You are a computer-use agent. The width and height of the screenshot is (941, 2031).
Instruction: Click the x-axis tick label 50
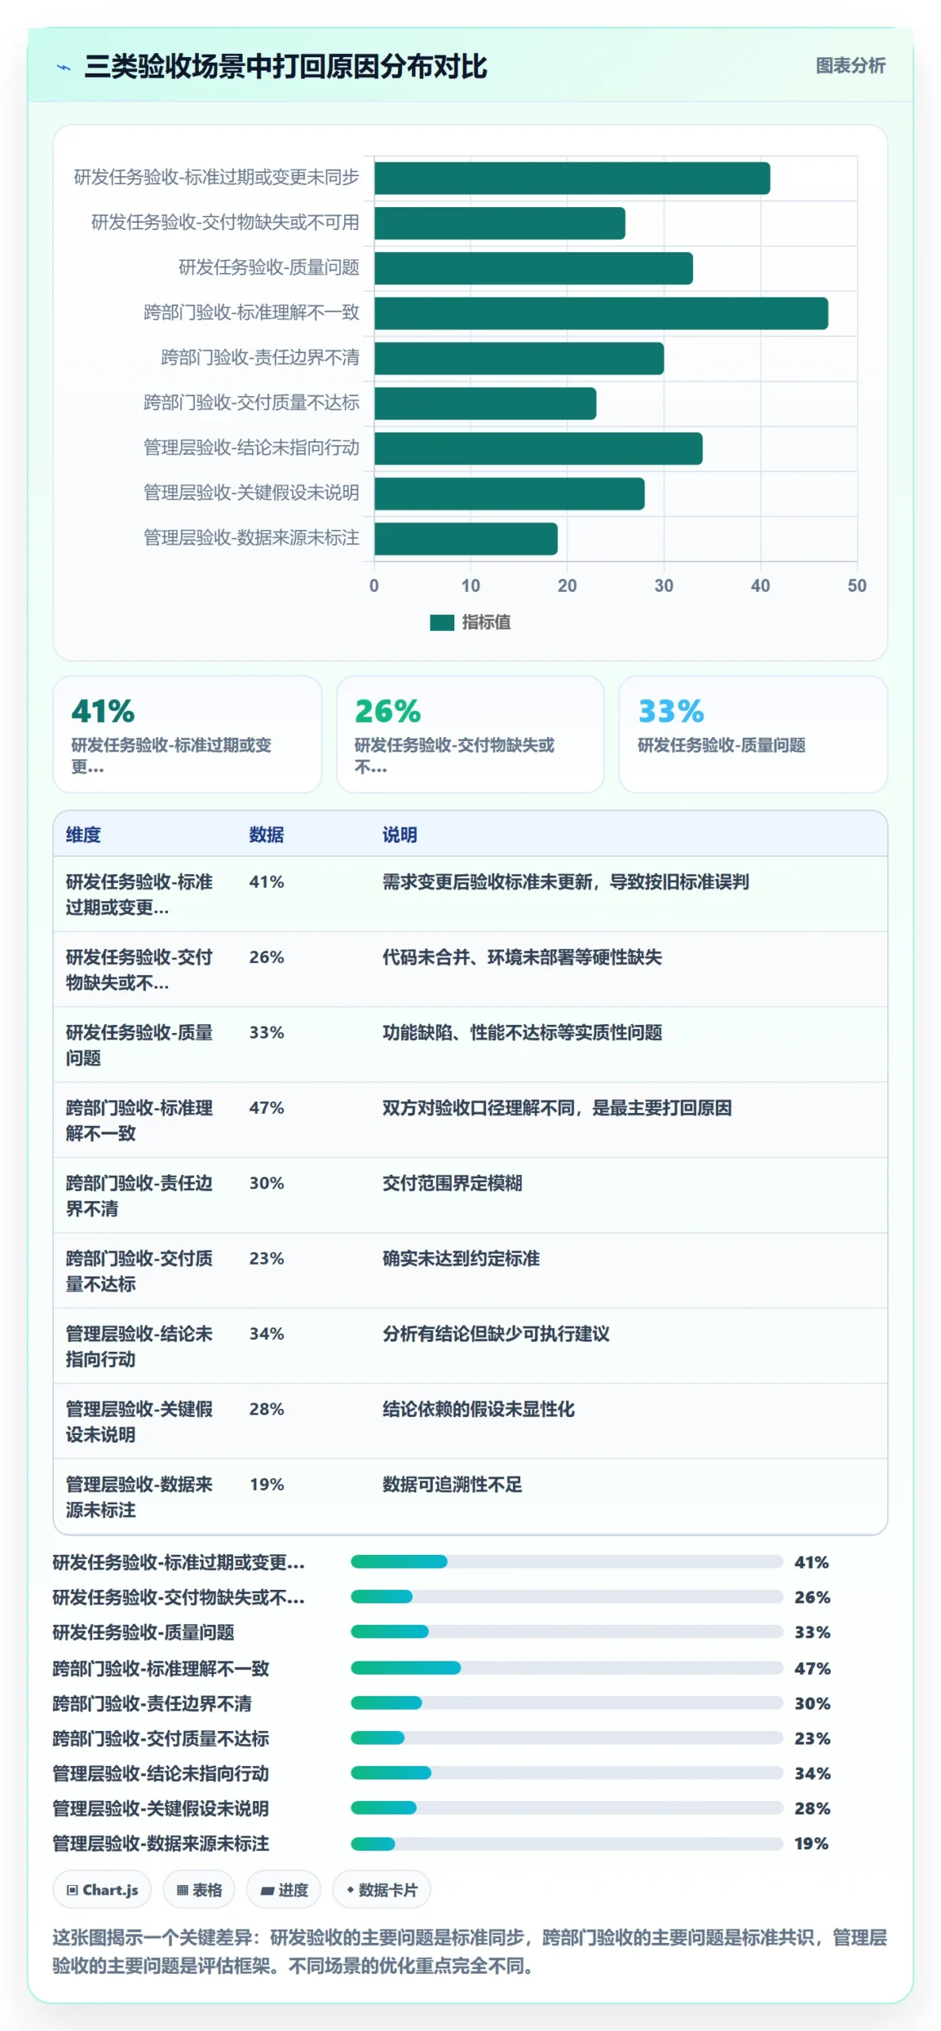click(857, 586)
